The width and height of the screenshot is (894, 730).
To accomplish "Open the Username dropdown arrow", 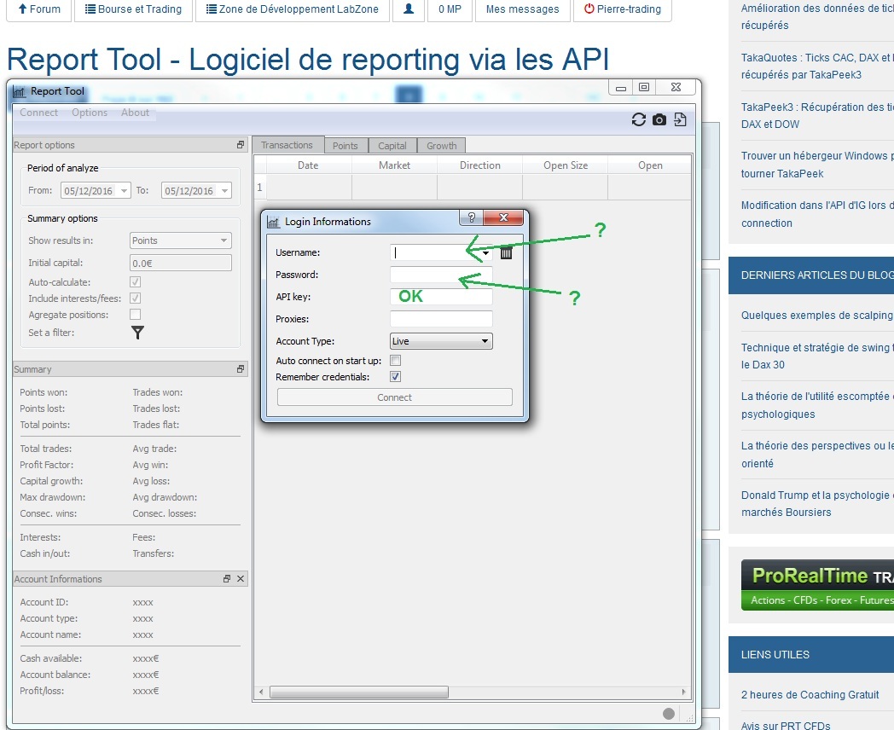I will click(x=485, y=253).
